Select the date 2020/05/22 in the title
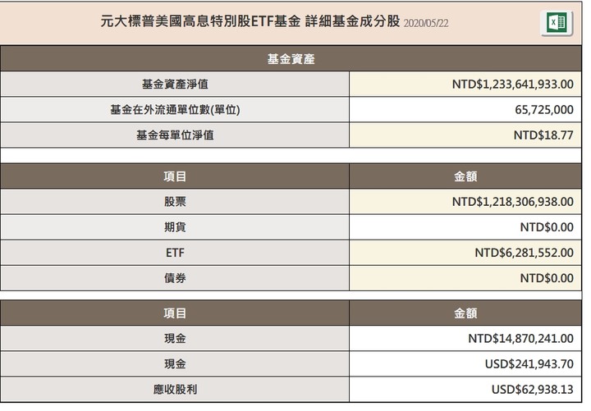Viewport: 591px width, 411px height. (426, 23)
